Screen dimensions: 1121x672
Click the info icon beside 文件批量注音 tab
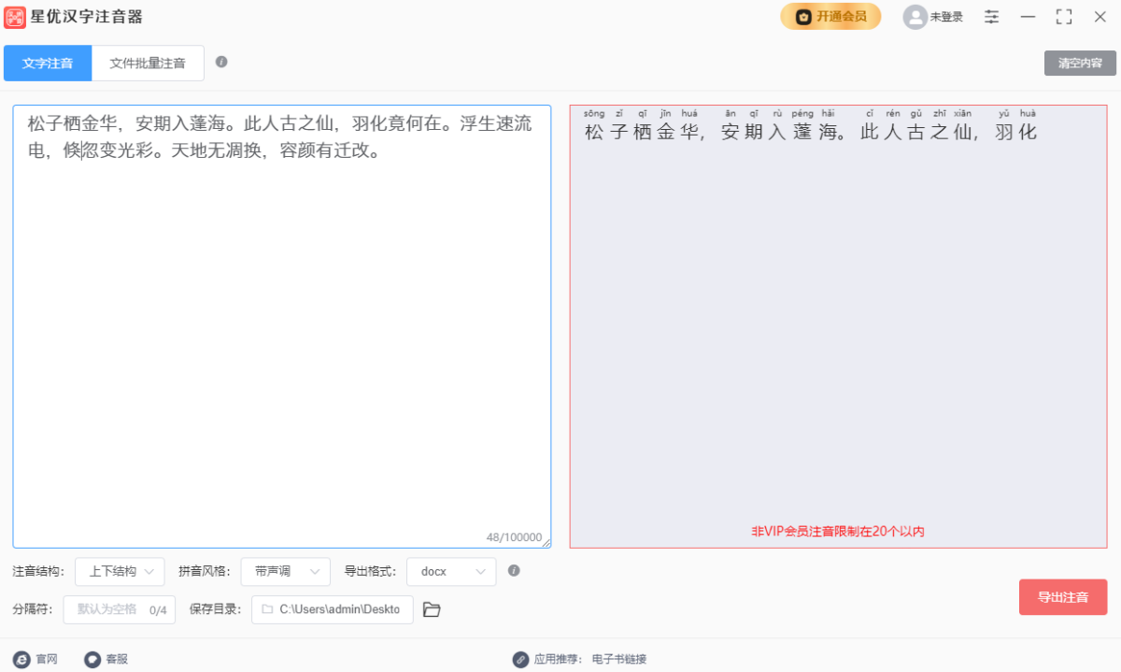click(x=221, y=62)
